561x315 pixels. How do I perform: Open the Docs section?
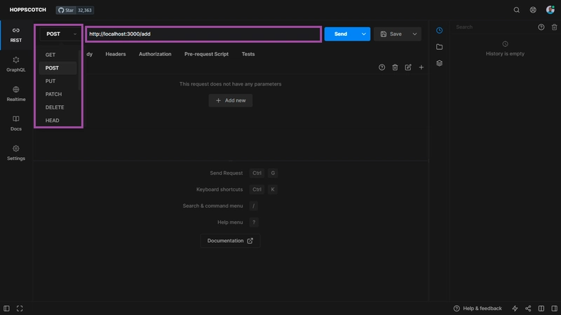pos(16,123)
